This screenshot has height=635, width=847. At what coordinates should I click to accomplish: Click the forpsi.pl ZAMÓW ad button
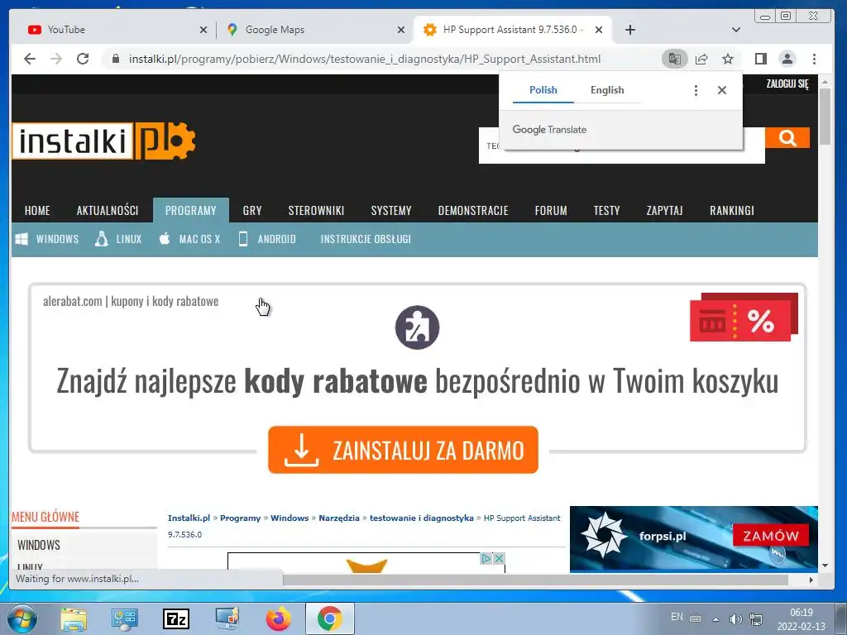click(x=770, y=536)
